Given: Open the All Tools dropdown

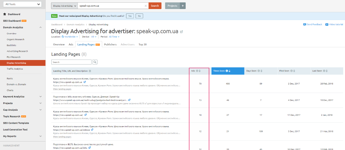Looking at the screenshot, I should (22, 4).
